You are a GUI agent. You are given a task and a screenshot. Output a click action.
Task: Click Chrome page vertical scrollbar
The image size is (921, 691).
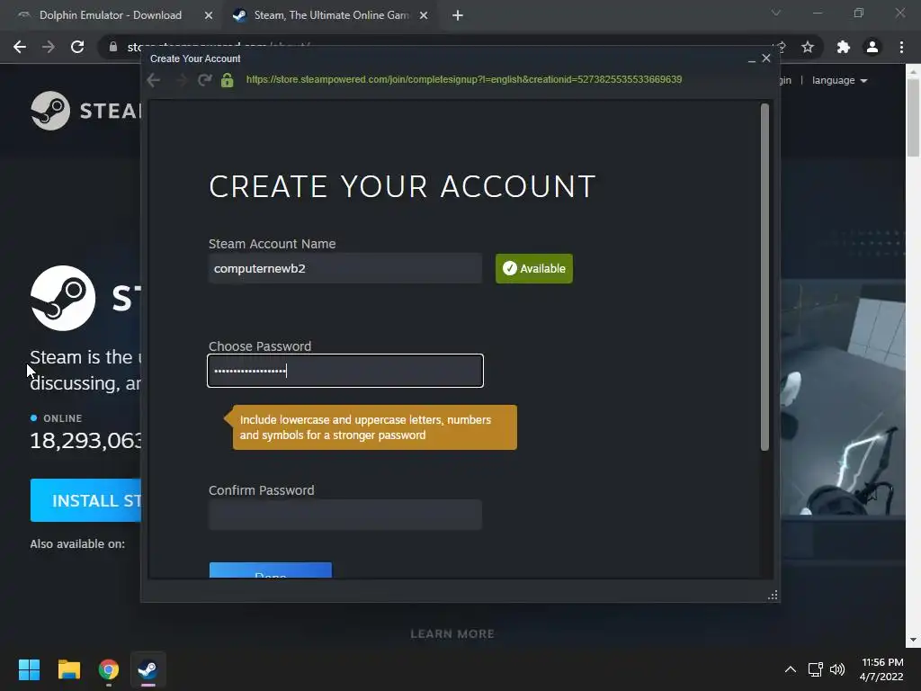(913, 118)
